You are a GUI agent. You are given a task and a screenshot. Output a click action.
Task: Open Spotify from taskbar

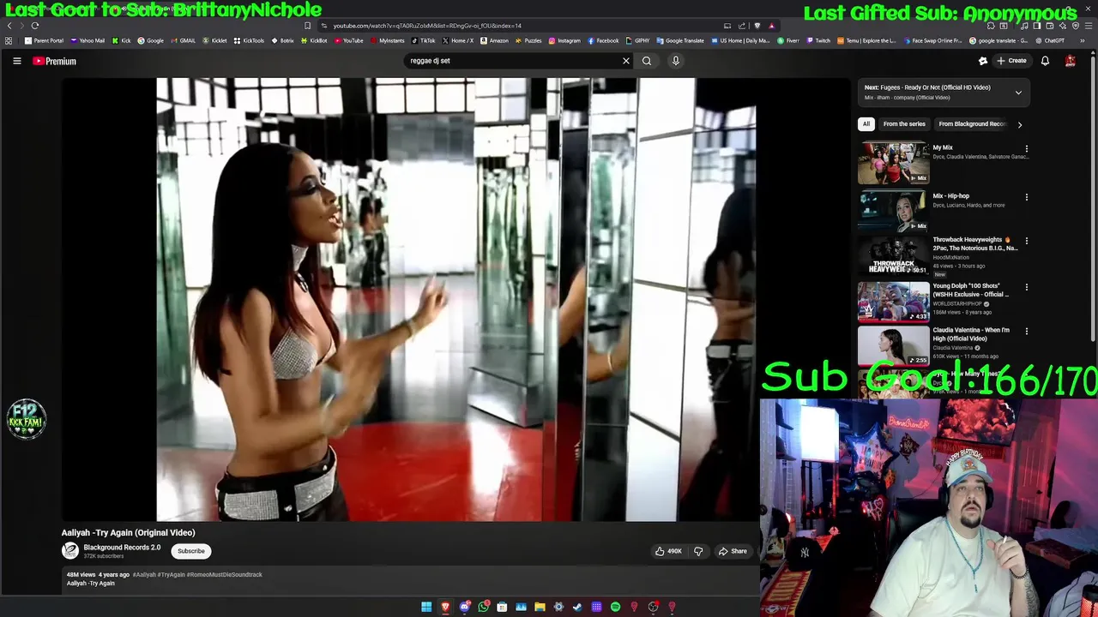(x=615, y=607)
